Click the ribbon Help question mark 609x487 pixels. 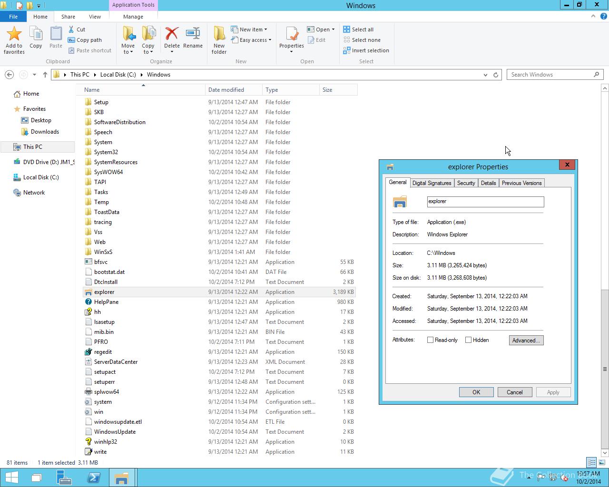603,16
